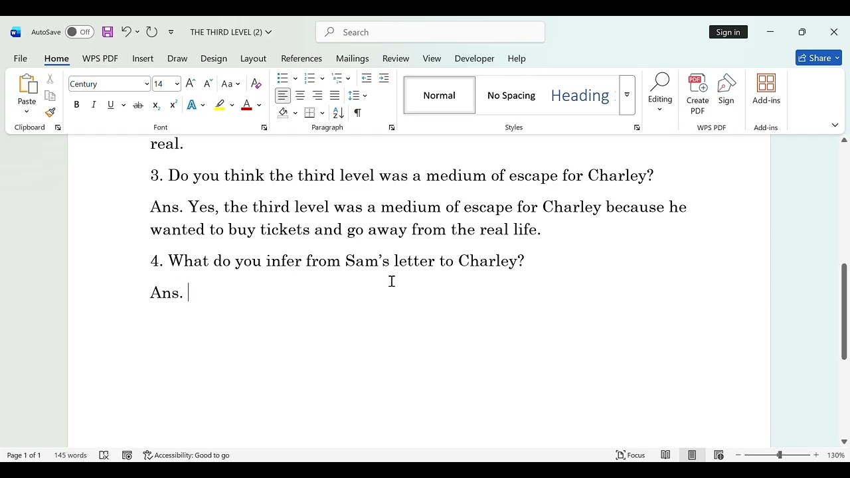850x478 pixels.
Task: Expand the Styles gallery
Action: point(627,95)
